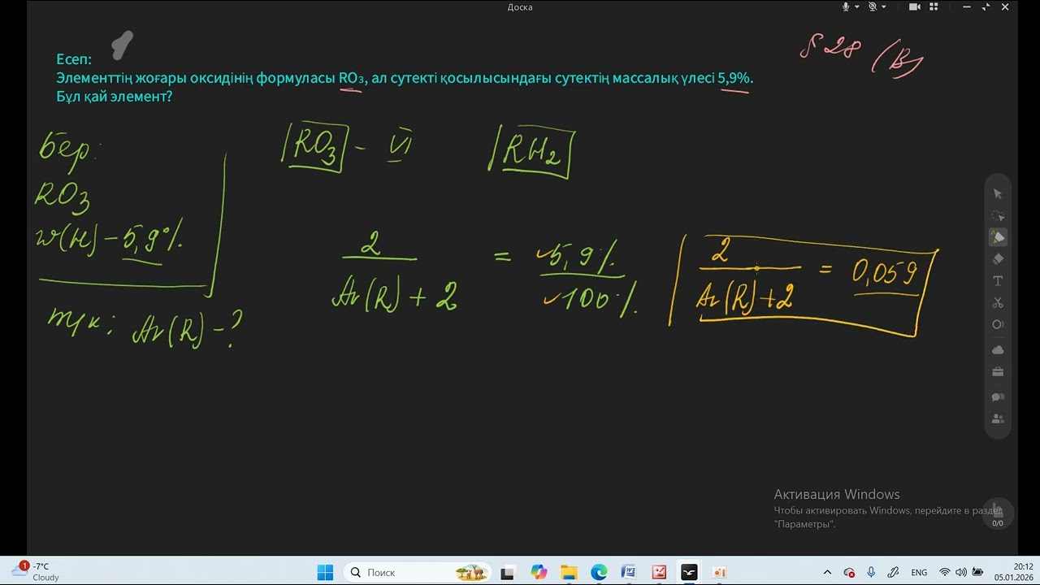1040x585 pixels.
Task: Select the shapes tool
Action: point(998,324)
